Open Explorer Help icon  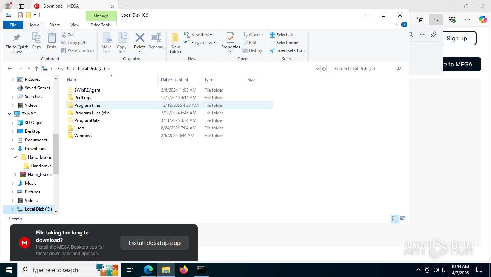[x=404, y=25]
